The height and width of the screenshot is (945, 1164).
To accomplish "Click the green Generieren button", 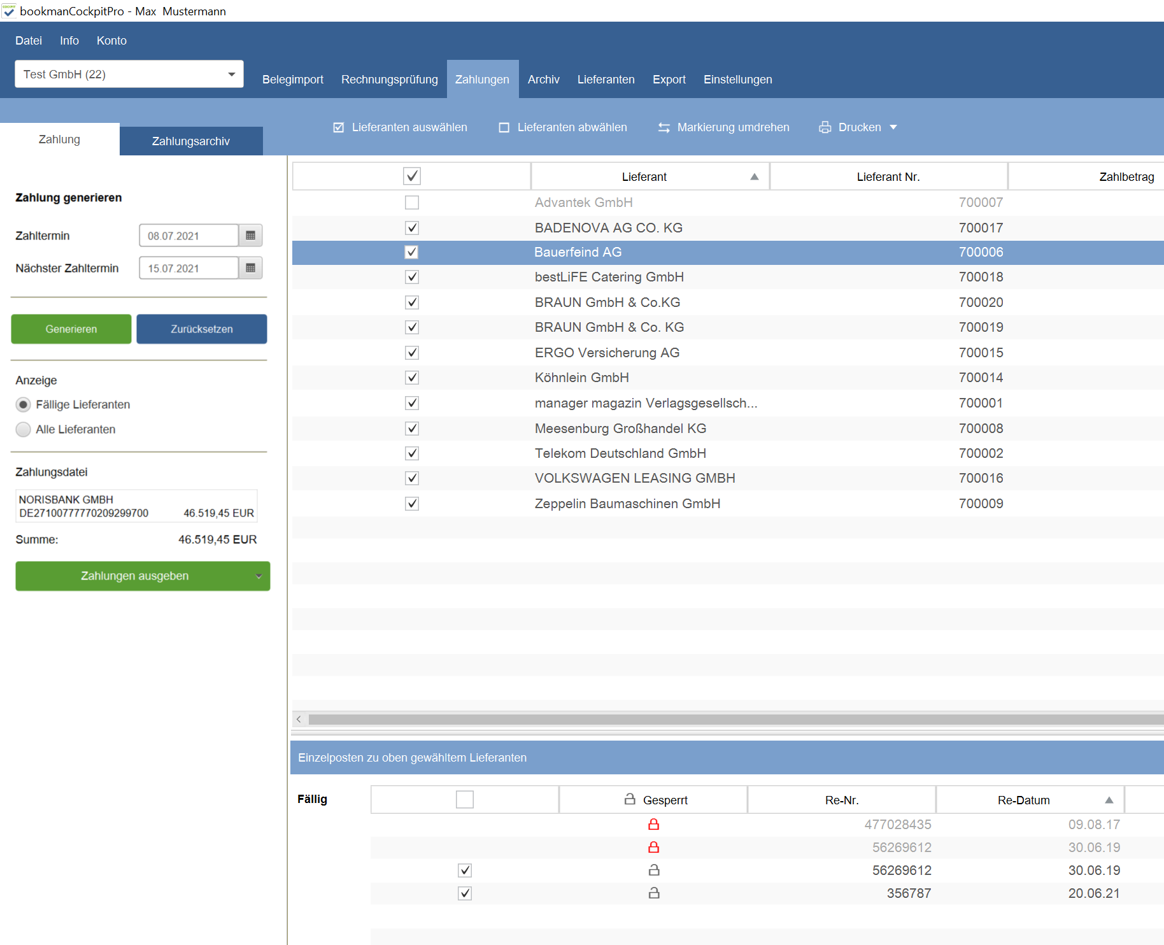I will [71, 329].
